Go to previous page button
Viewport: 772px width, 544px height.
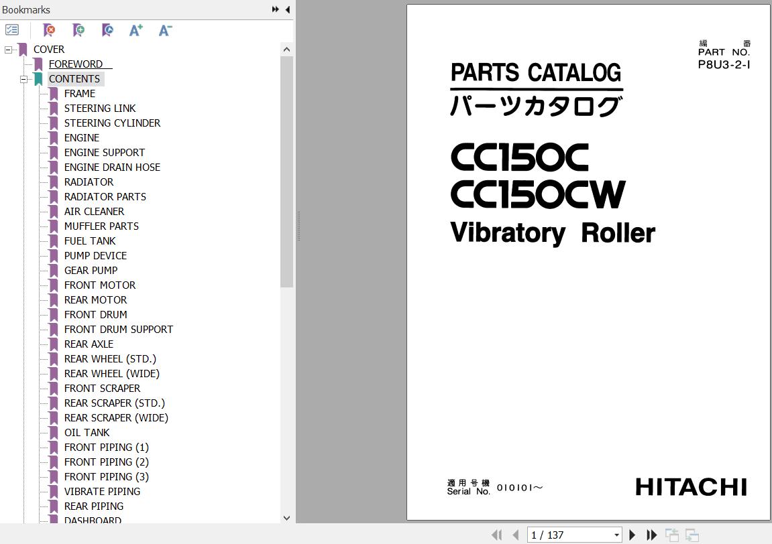516,535
